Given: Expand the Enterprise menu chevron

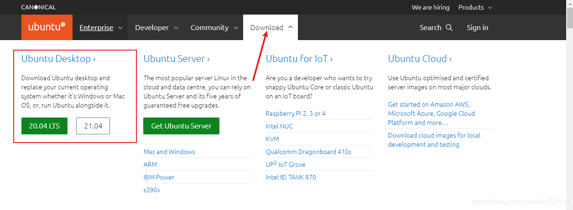Looking at the screenshot, I should (x=120, y=28).
